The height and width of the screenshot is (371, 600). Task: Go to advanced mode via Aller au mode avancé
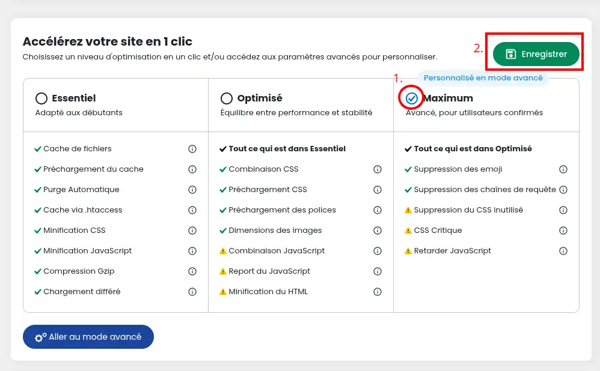coord(88,337)
